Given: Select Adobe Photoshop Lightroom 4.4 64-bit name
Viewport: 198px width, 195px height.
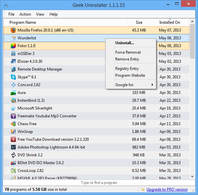Looking at the screenshot, I should click(51, 147).
